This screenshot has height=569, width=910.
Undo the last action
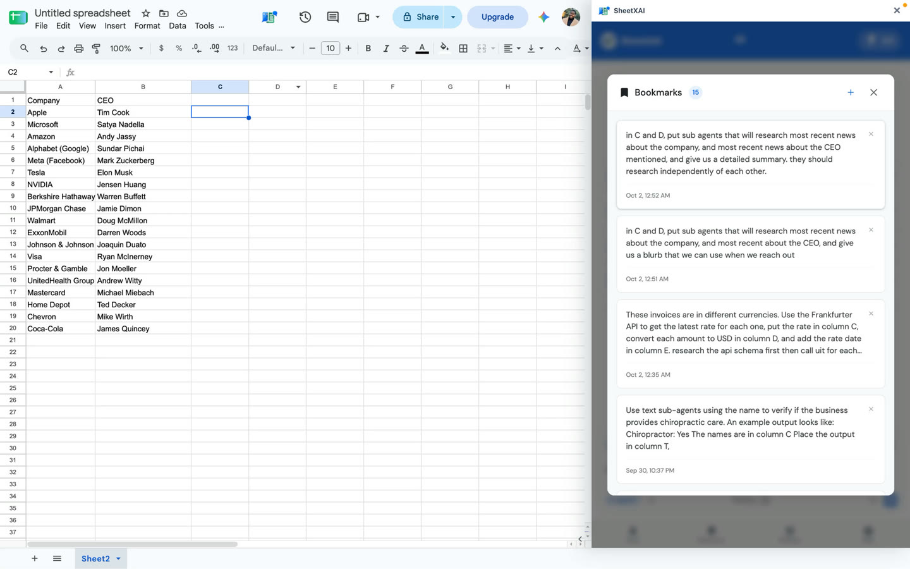tap(43, 48)
